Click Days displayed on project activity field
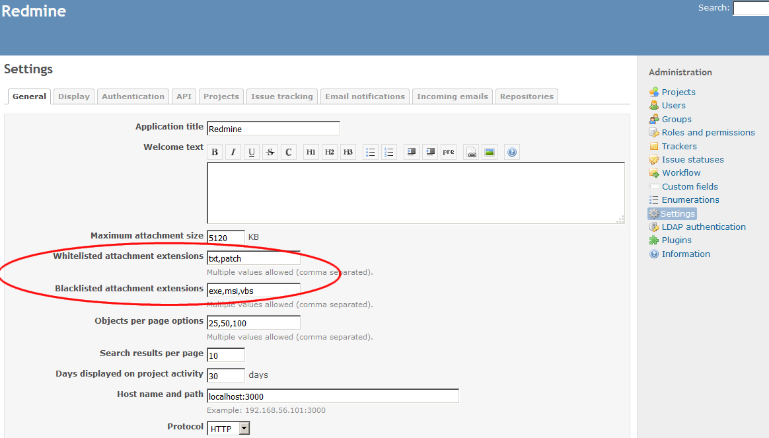Viewport: 769px width, 438px height. (225, 376)
